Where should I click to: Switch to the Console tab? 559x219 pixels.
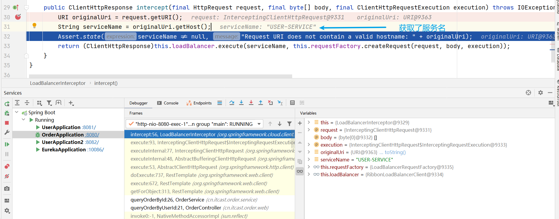(168, 103)
